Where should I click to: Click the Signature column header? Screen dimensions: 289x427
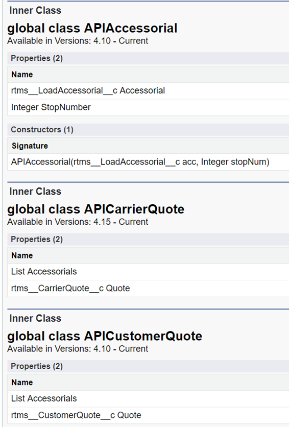(30, 146)
